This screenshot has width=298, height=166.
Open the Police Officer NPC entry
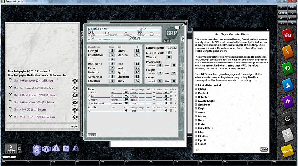[205, 128]
